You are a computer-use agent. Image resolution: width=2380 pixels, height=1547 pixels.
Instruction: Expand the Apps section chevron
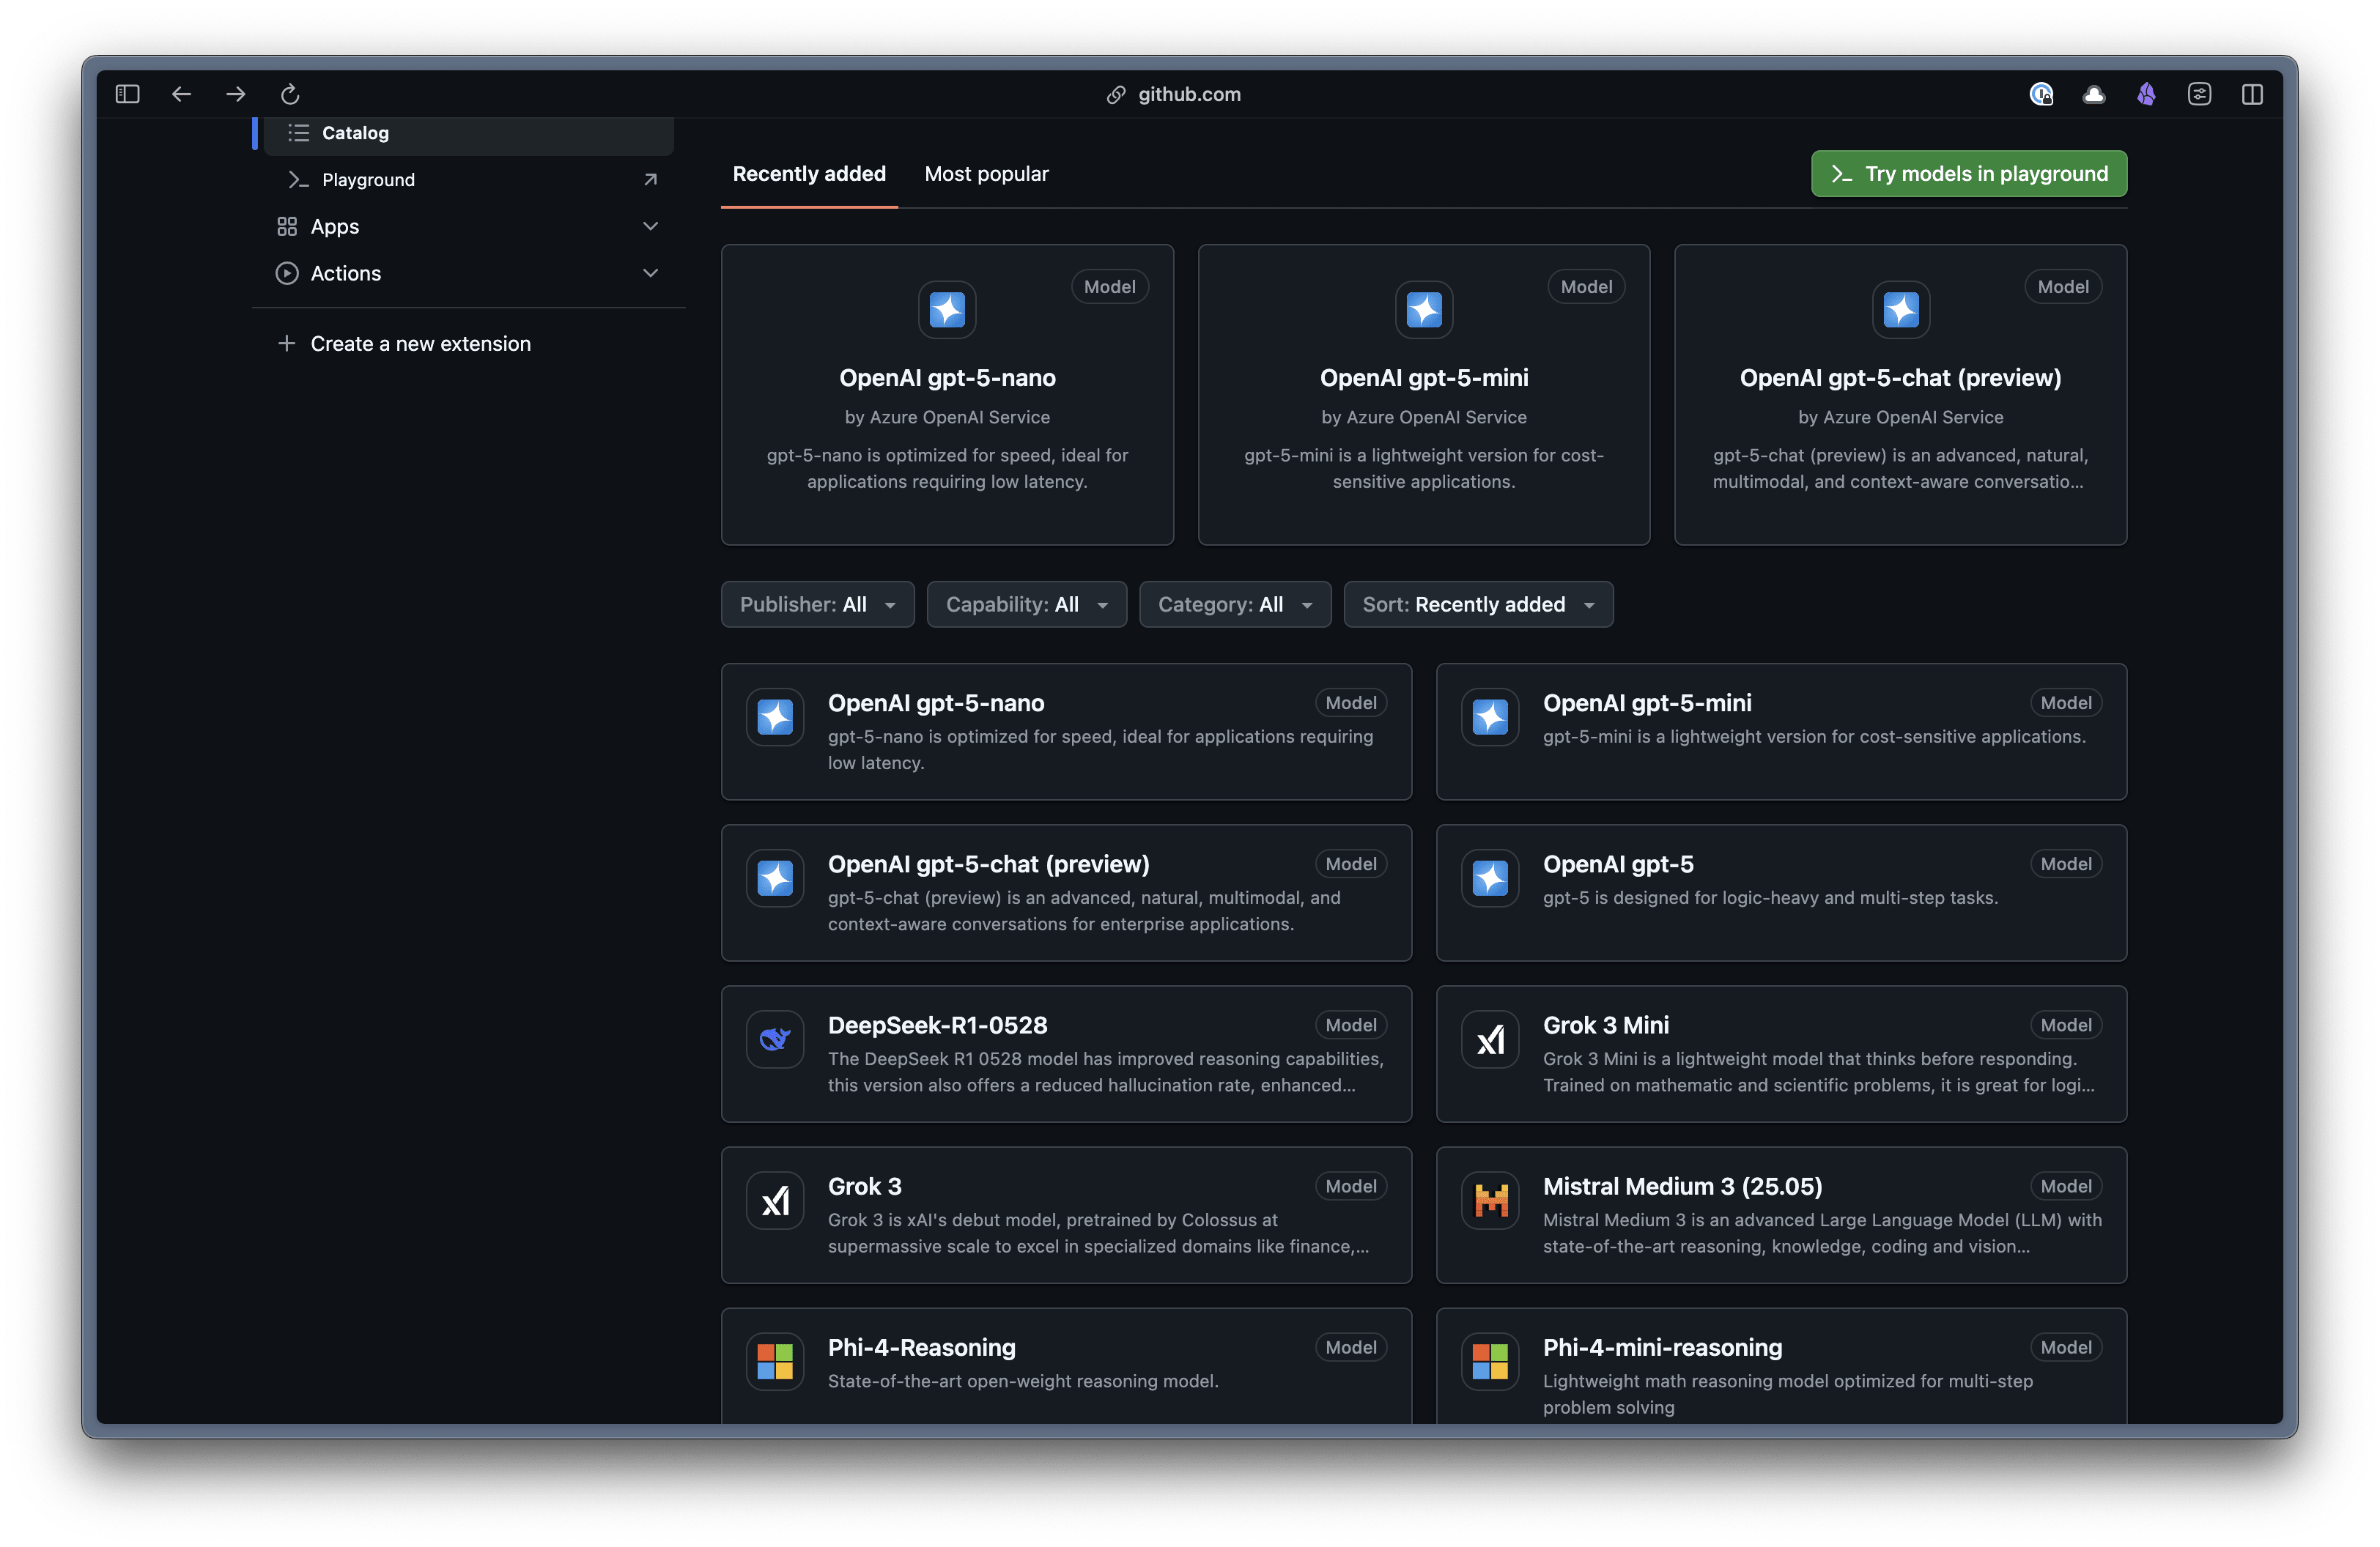pos(650,227)
